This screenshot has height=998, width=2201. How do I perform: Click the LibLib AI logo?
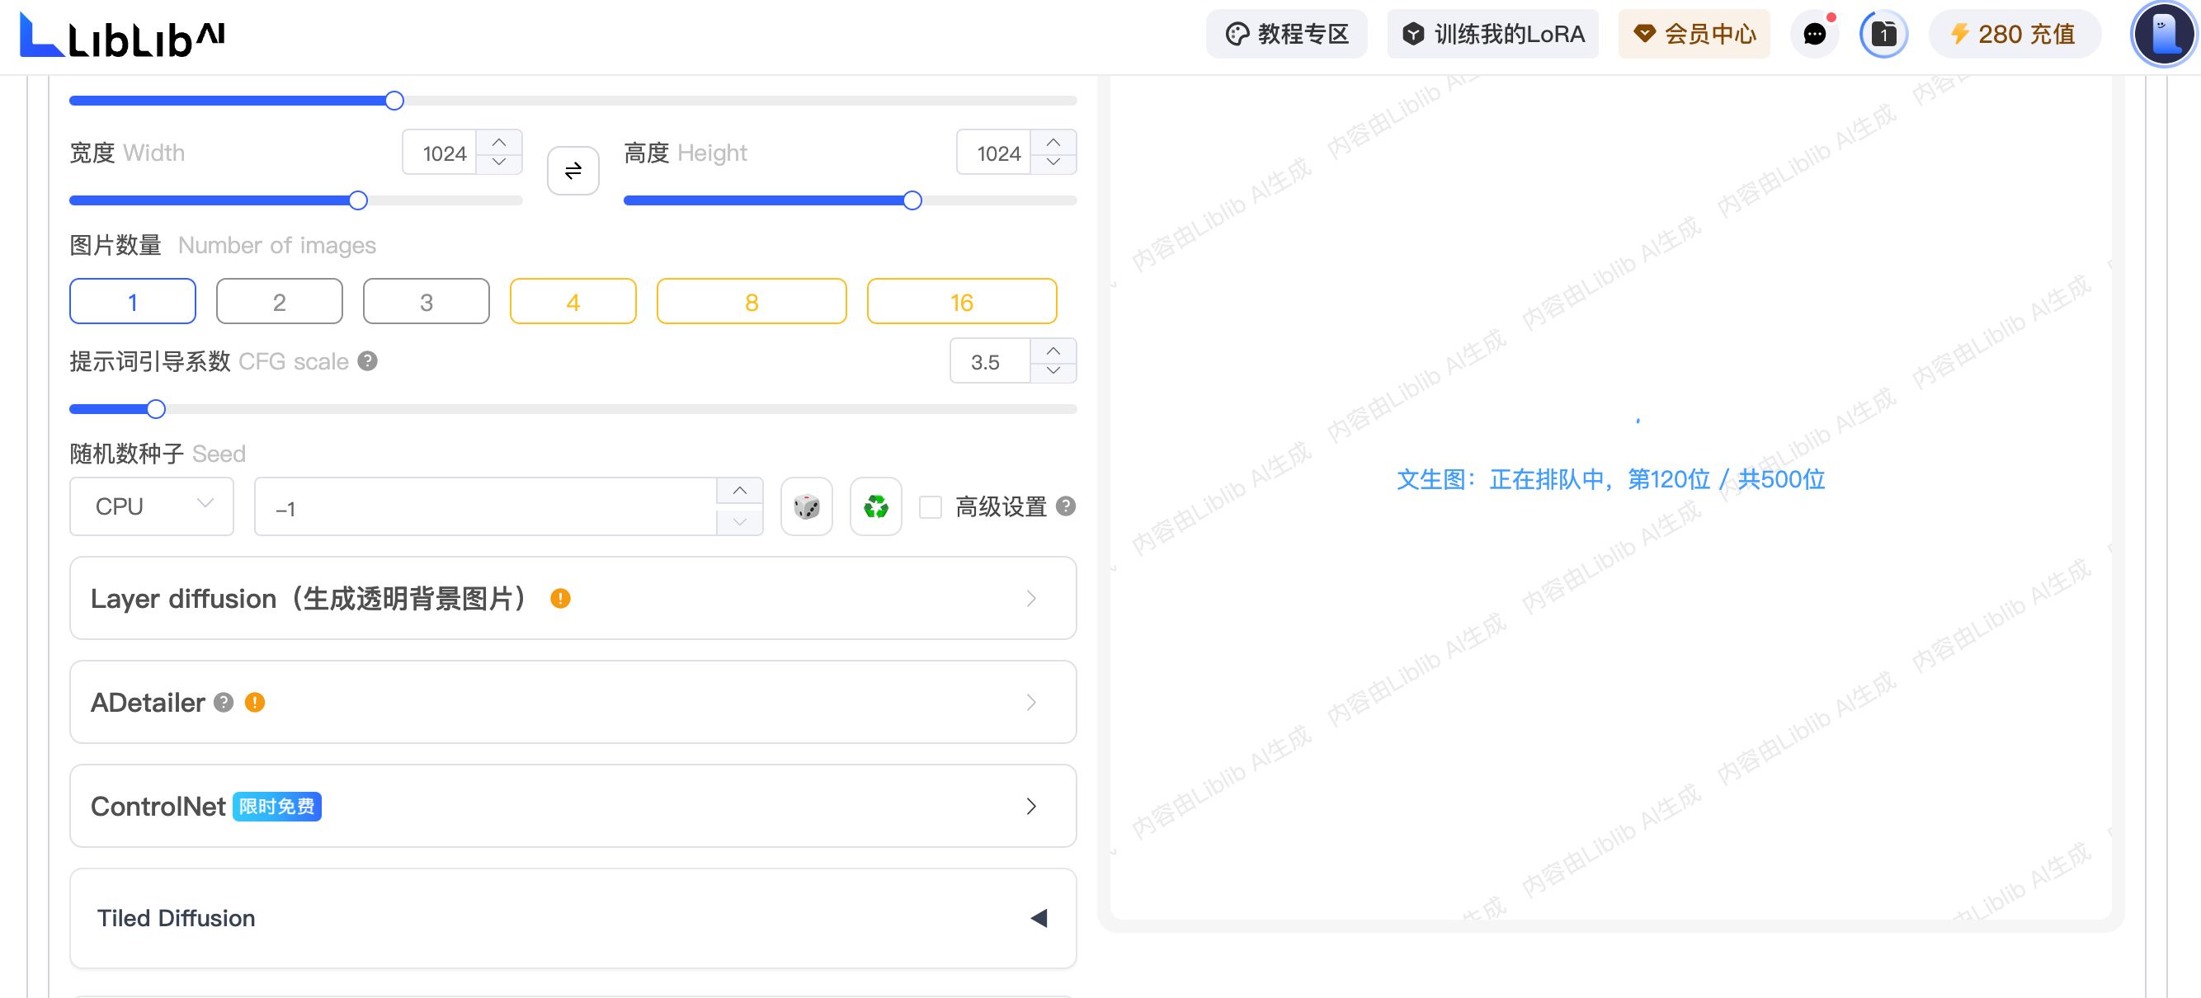coord(122,36)
